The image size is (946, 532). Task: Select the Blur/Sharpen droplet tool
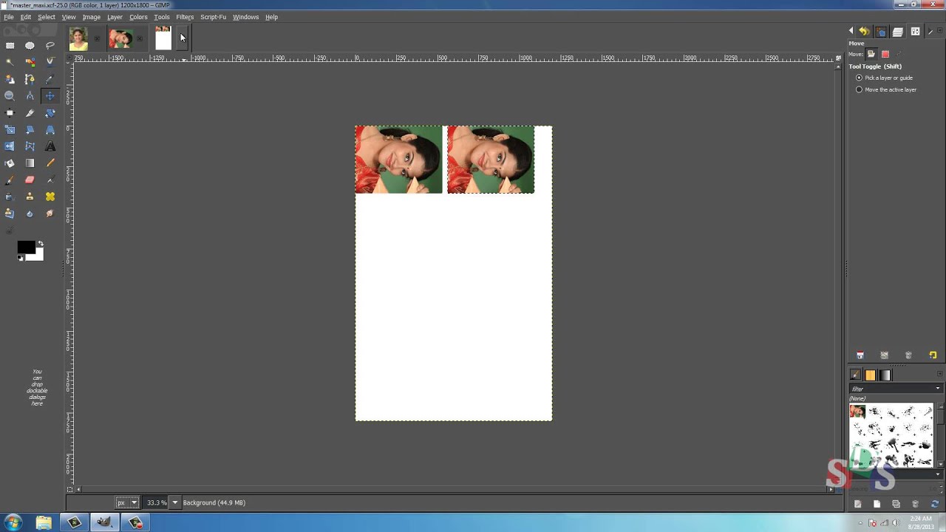click(x=30, y=214)
